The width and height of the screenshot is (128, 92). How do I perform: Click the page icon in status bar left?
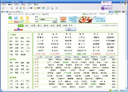pos(2,90)
